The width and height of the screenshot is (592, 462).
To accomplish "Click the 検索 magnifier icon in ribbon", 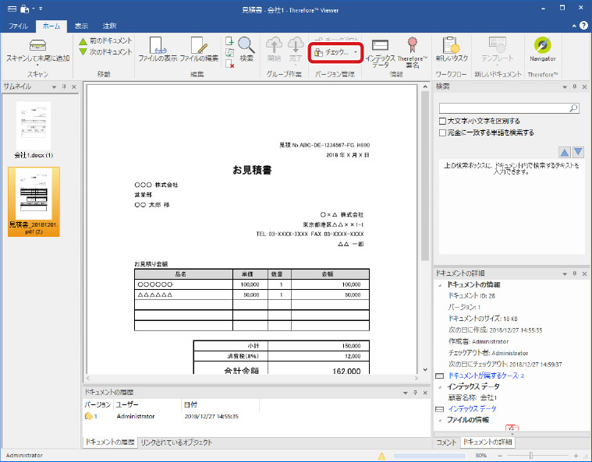I will click(x=246, y=48).
